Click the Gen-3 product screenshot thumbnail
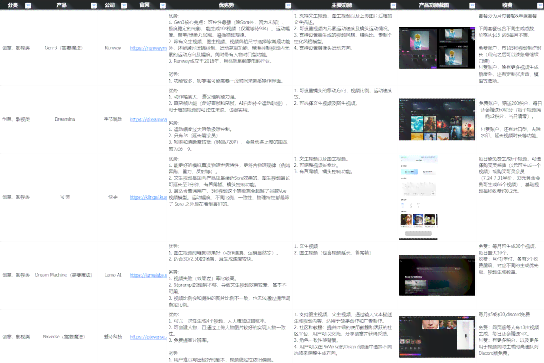This screenshot has height=363, width=544. point(437,48)
